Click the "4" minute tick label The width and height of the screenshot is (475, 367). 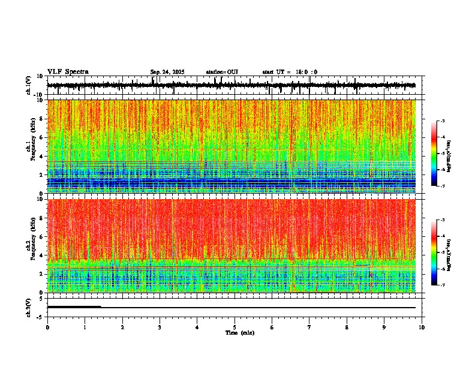(x=197, y=327)
